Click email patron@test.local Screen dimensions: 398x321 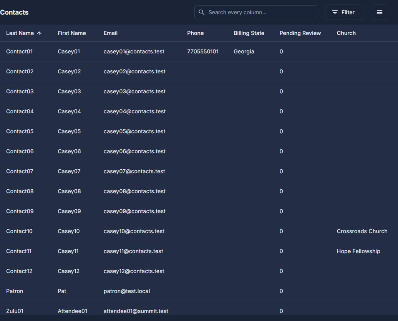point(127,291)
